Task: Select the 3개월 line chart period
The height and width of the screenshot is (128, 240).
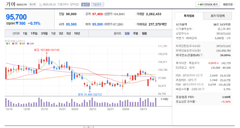Action: coord(44,33)
